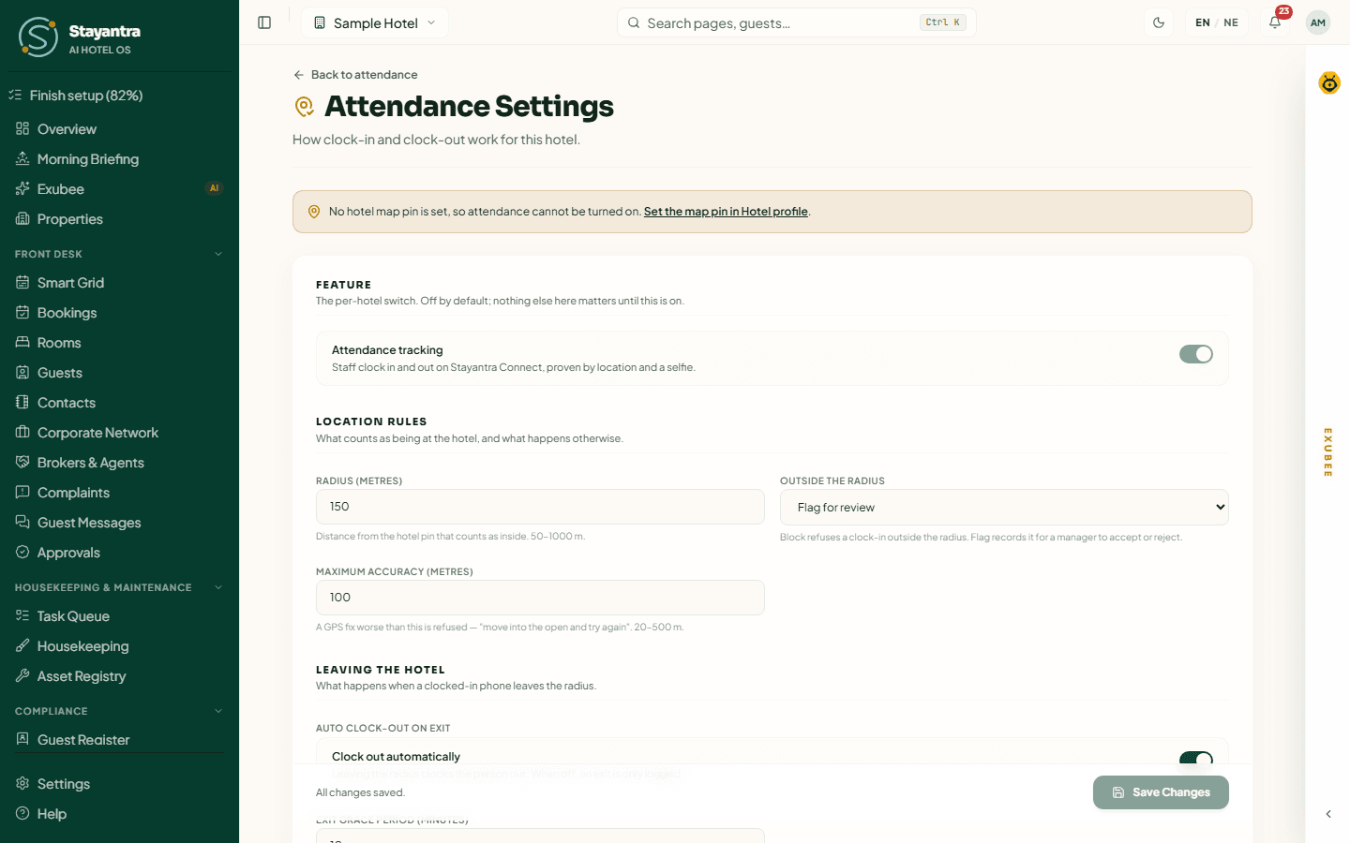
Task: Click the Smart Grid calendar icon
Action: [22, 282]
